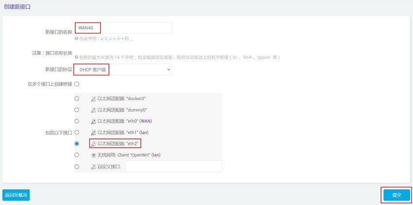413x205 pixels.
Task: Click the lan label next to eth1
Action: (143, 132)
